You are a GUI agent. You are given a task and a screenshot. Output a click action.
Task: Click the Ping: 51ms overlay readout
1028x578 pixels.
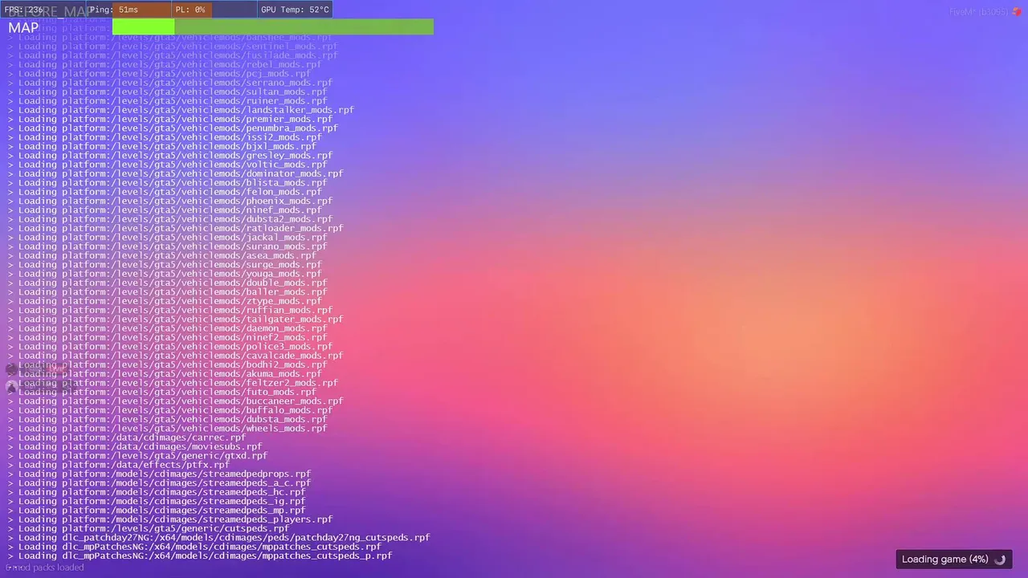click(114, 10)
